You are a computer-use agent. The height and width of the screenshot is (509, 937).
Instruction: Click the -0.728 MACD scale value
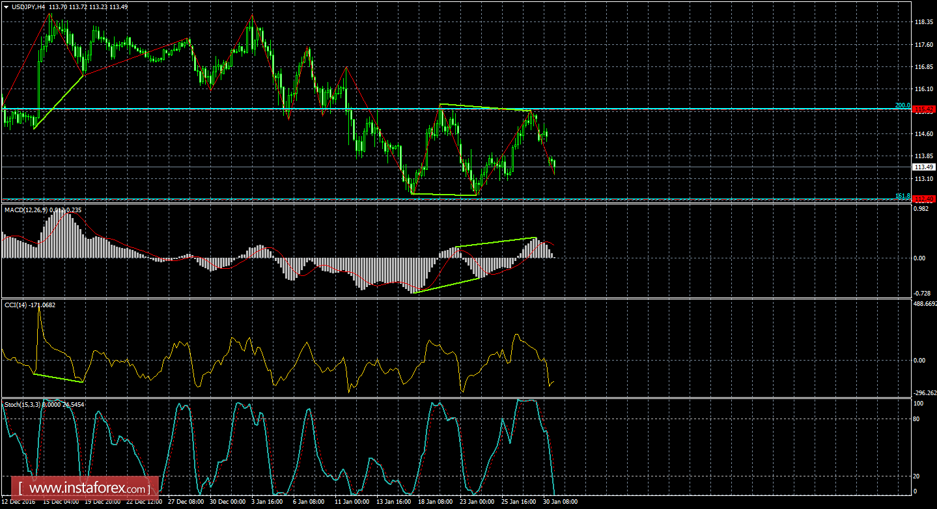coord(923,294)
